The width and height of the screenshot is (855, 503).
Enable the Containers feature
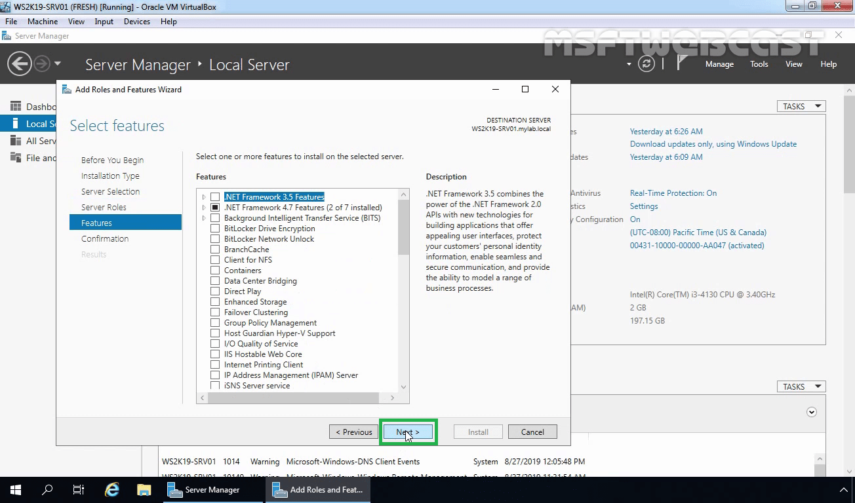[x=215, y=270]
